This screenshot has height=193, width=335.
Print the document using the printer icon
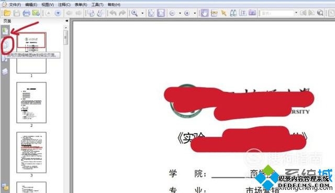(27, 13)
